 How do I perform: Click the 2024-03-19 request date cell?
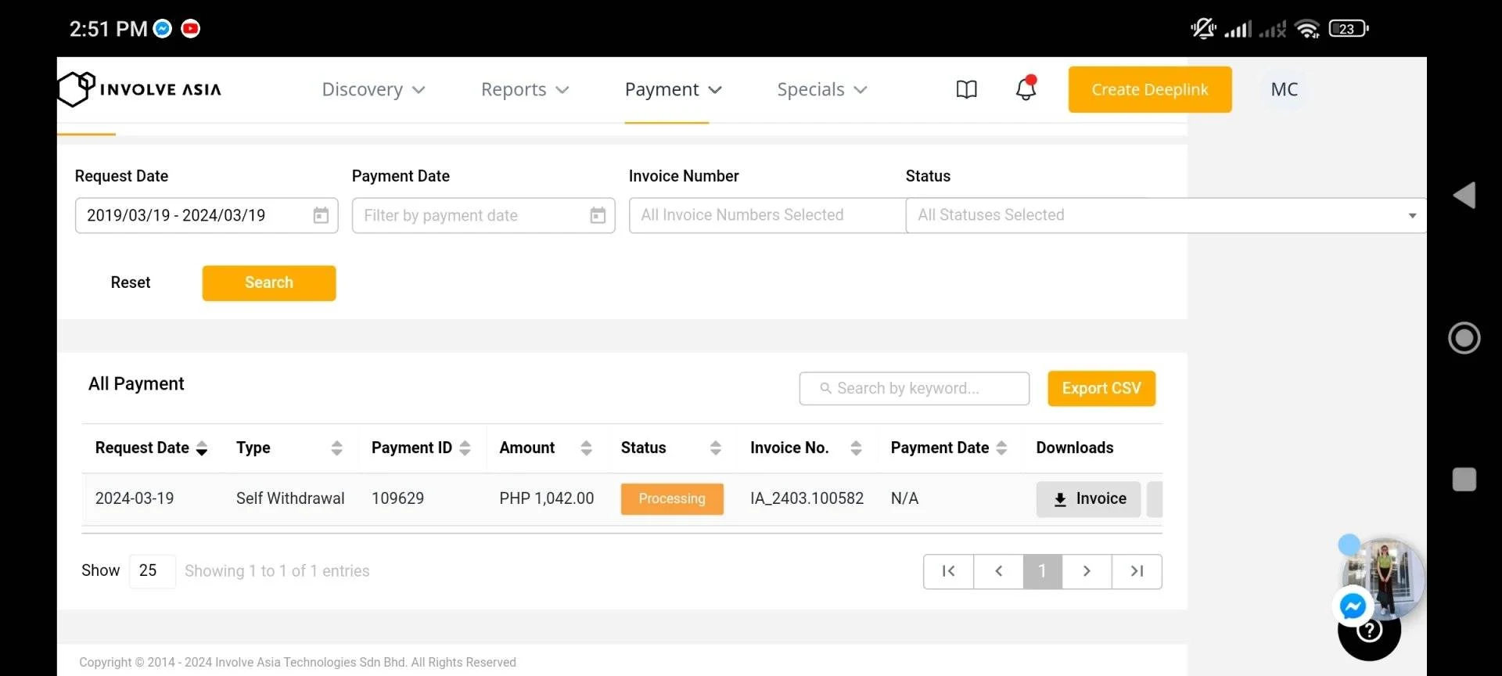click(135, 498)
